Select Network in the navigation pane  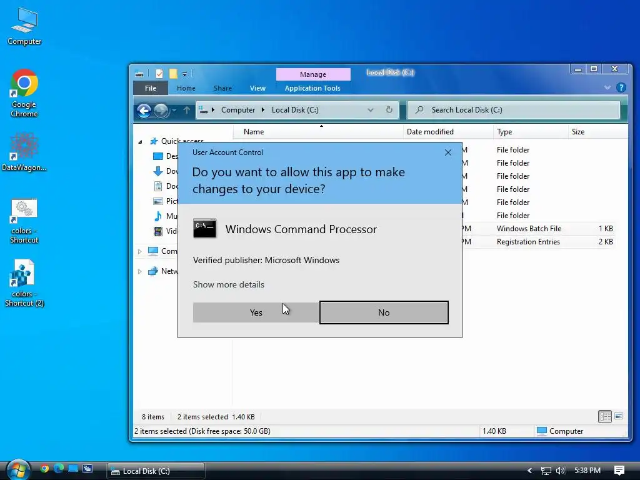click(163, 271)
